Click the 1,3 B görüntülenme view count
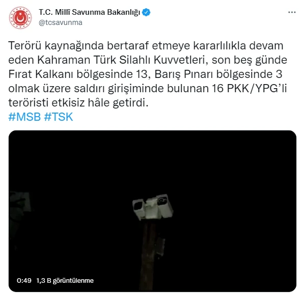305x295 pixels. pos(65,280)
